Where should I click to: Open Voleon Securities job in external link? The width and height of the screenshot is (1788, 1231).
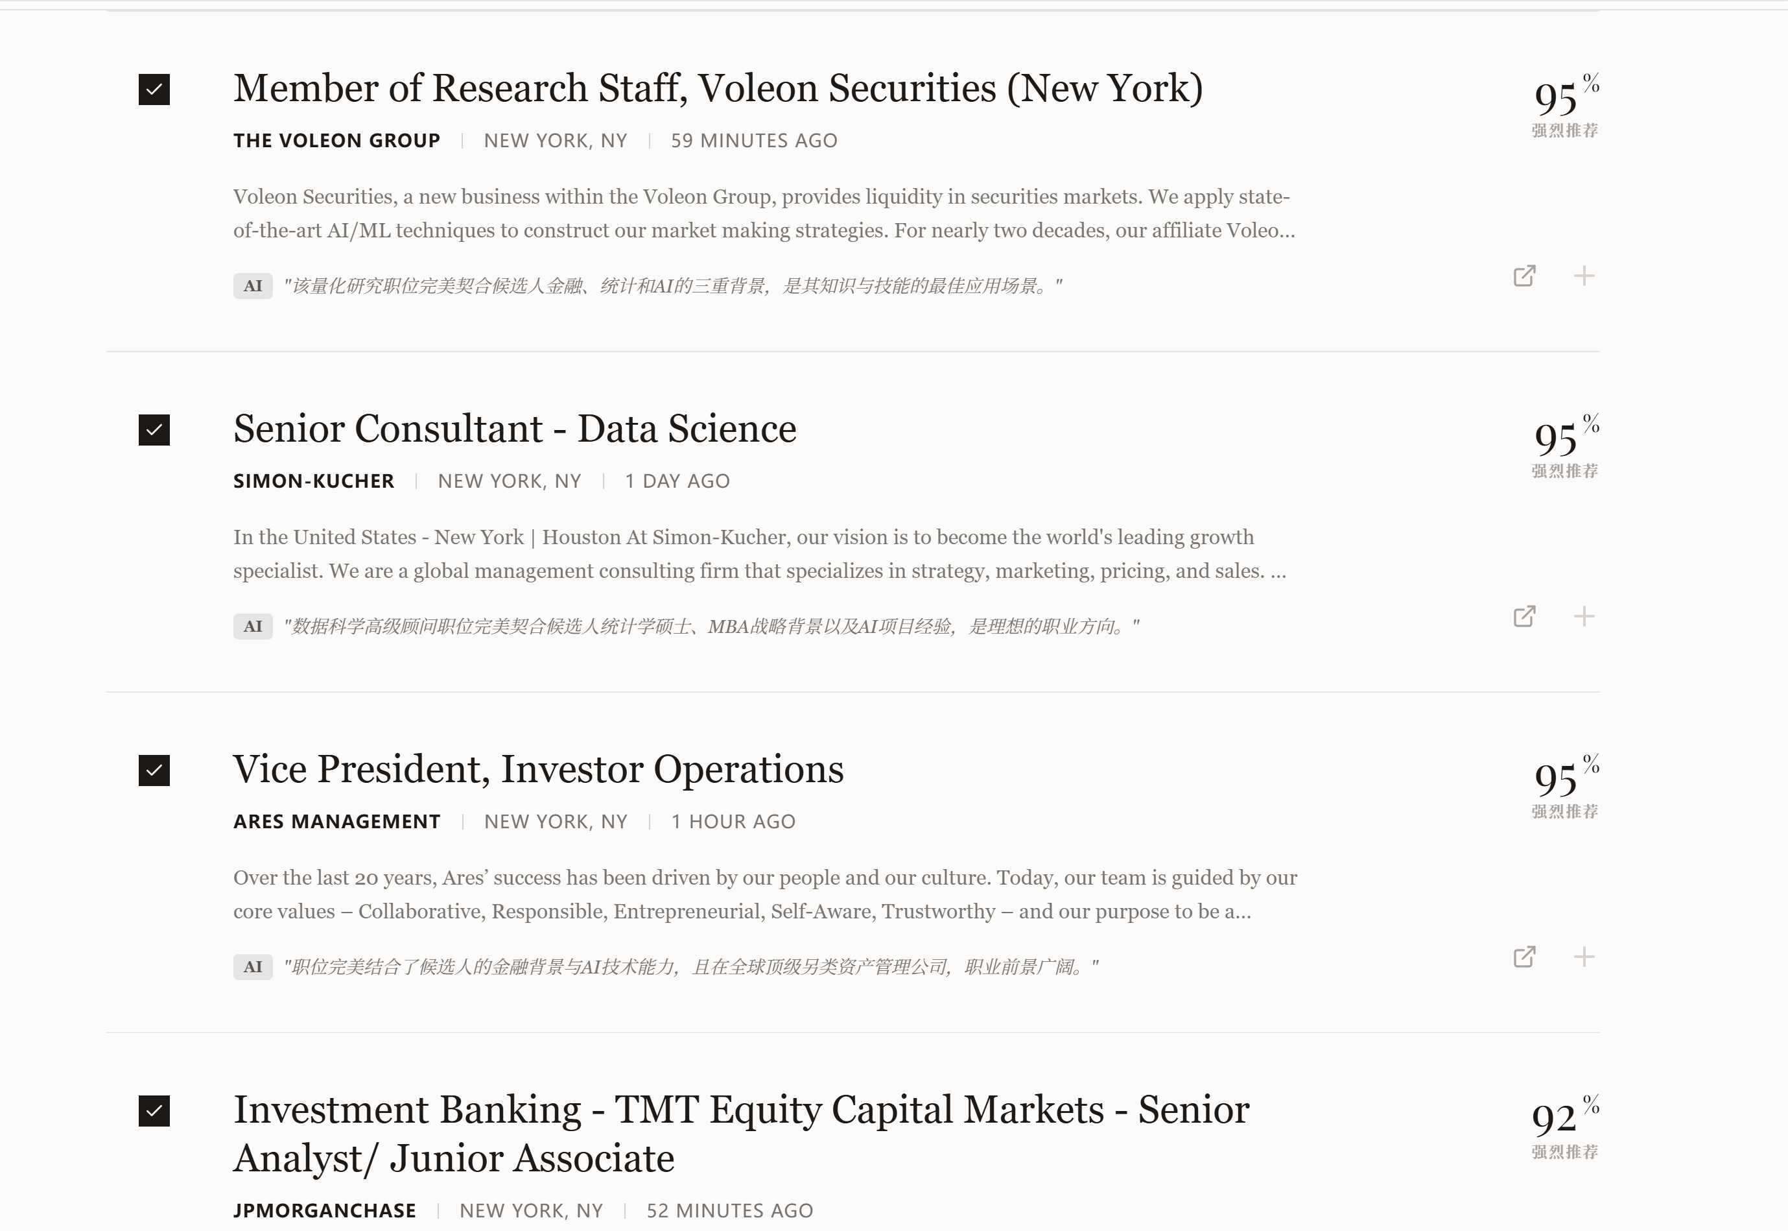coord(1523,276)
